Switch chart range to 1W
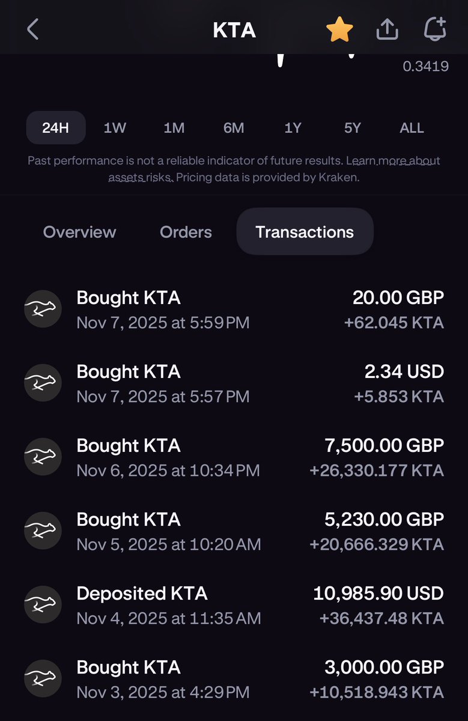Viewport: 468px width, 721px height. coord(115,128)
